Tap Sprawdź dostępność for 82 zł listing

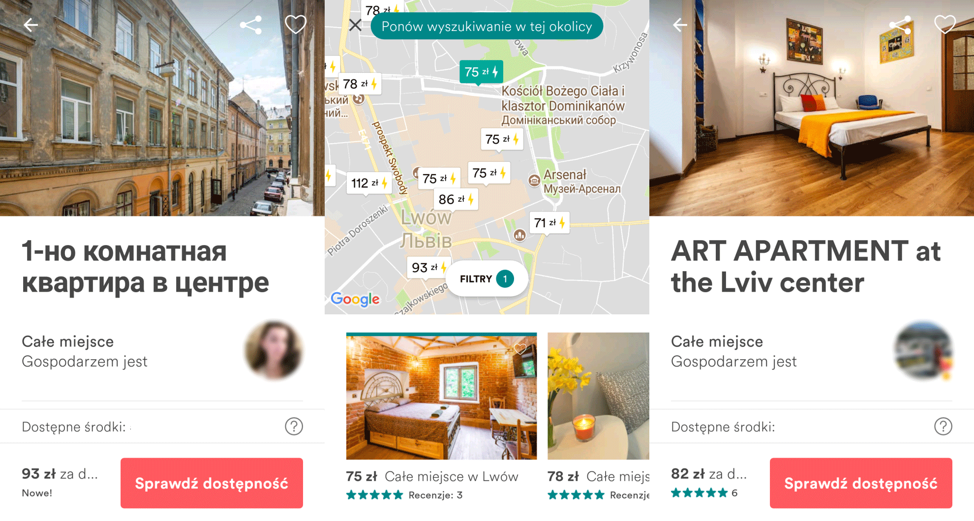[x=861, y=483]
